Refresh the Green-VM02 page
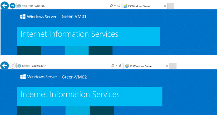This screenshot has width=217, height=115. pyautogui.click(x=120, y=66)
